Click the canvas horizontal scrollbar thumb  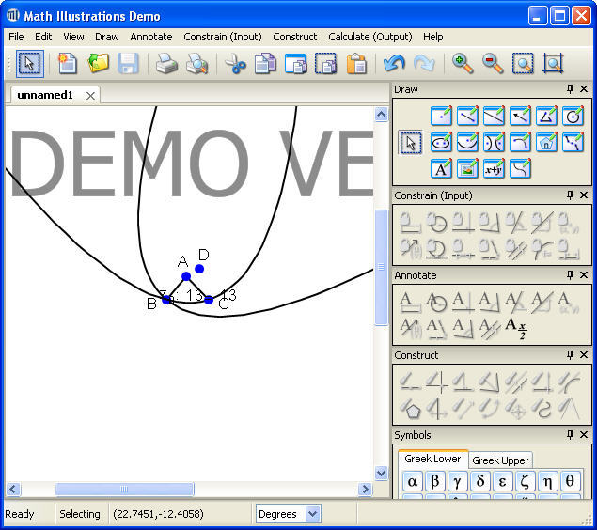(x=124, y=490)
